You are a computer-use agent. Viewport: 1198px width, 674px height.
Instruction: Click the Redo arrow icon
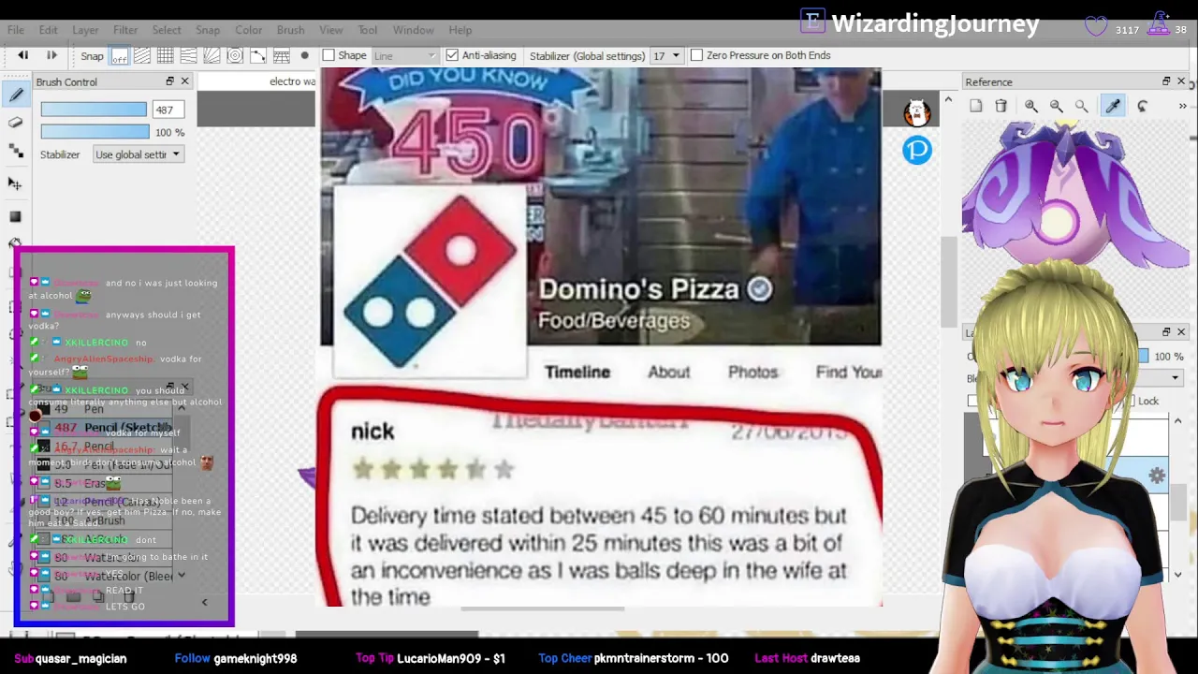(x=51, y=55)
